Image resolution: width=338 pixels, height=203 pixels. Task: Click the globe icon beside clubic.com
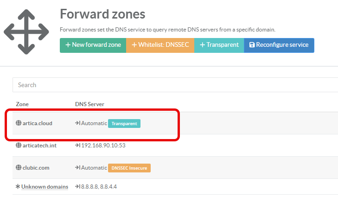tap(19, 168)
